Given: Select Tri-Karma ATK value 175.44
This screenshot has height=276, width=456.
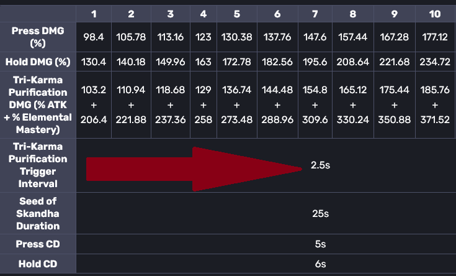Looking at the screenshot, I should click(395, 90).
